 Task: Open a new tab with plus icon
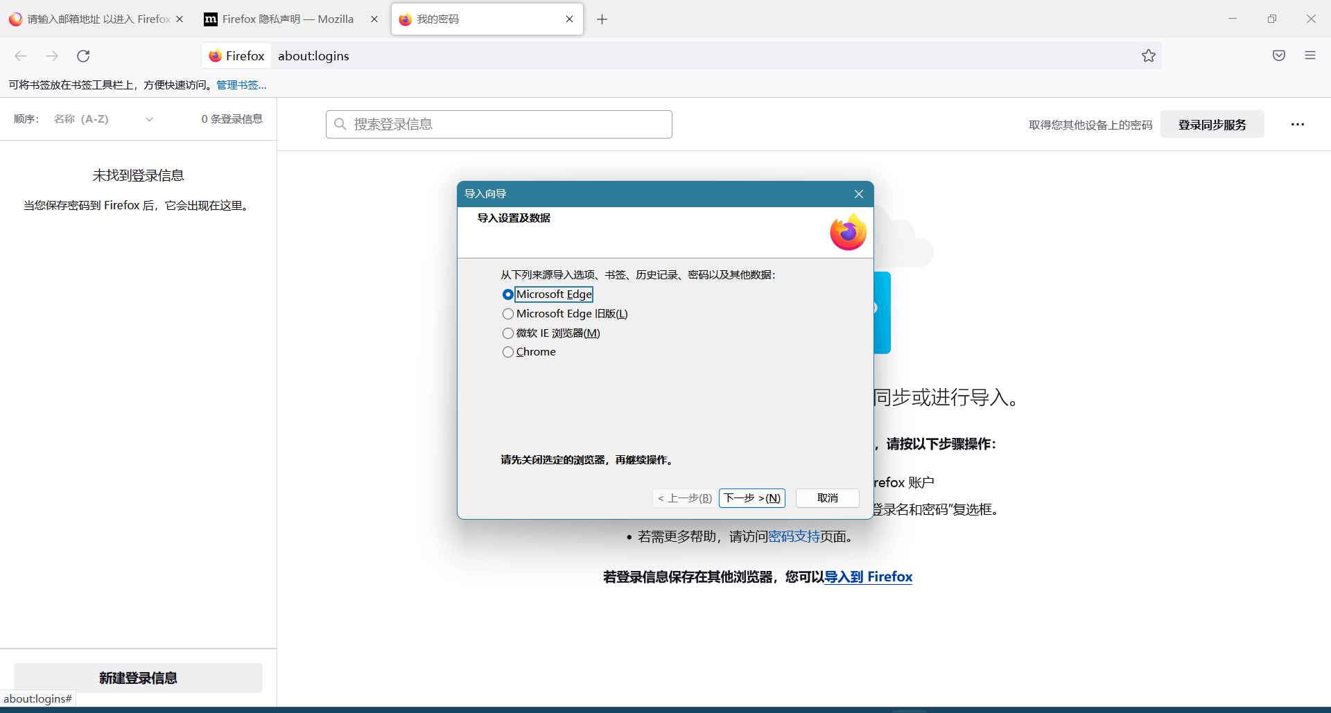[602, 19]
